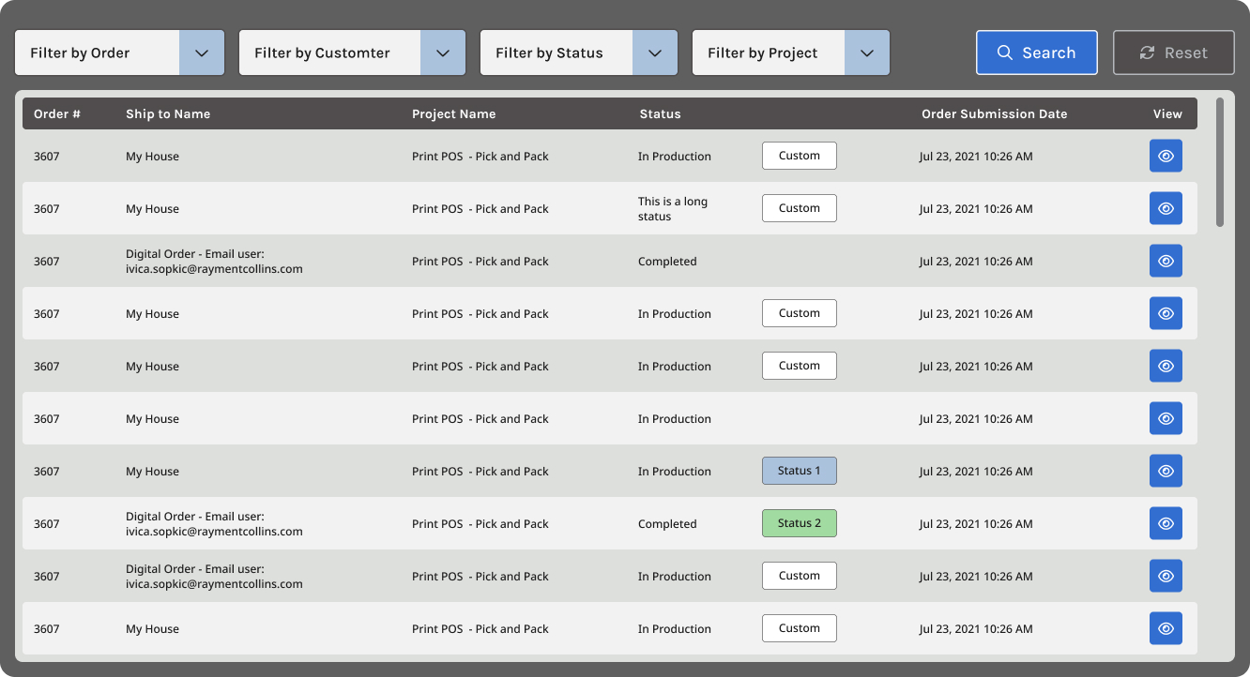Select the "This is a long status" text
This screenshot has height=677, width=1250.
[673, 209]
